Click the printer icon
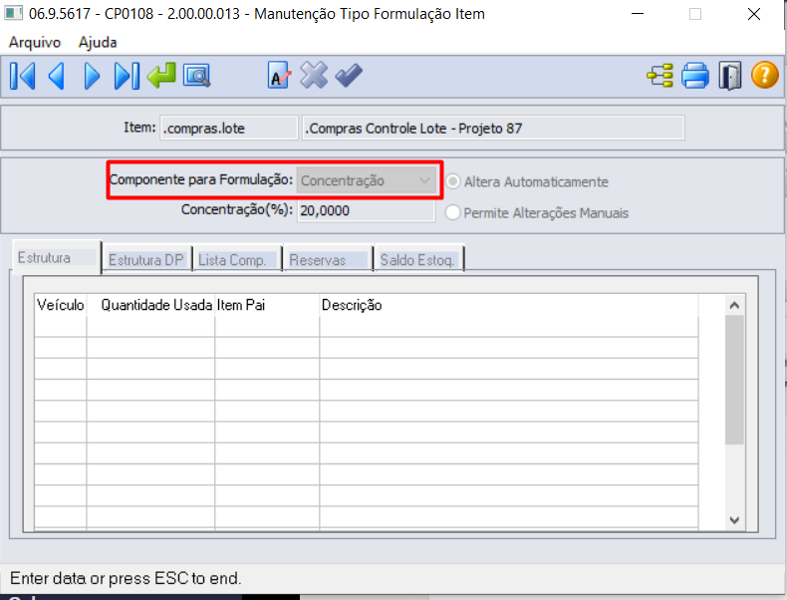Viewport: 787px width, 600px height. (695, 76)
